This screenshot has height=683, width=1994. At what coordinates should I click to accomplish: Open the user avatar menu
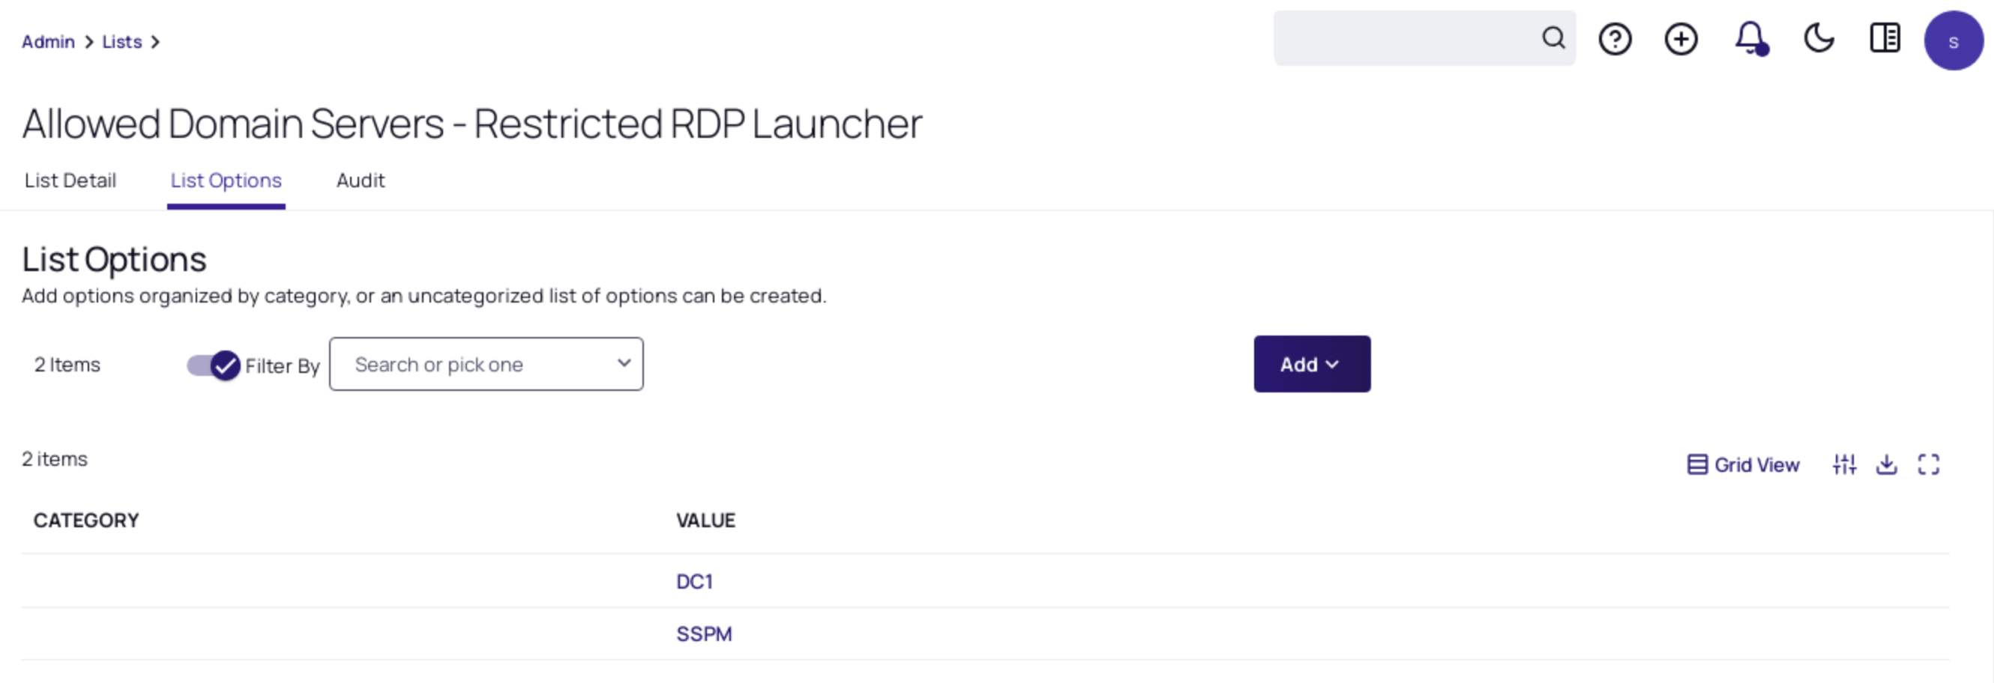click(x=1953, y=41)
